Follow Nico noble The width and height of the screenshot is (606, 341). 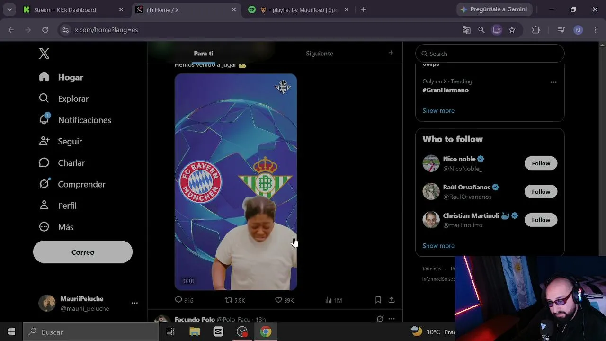[x=541, y=163]
